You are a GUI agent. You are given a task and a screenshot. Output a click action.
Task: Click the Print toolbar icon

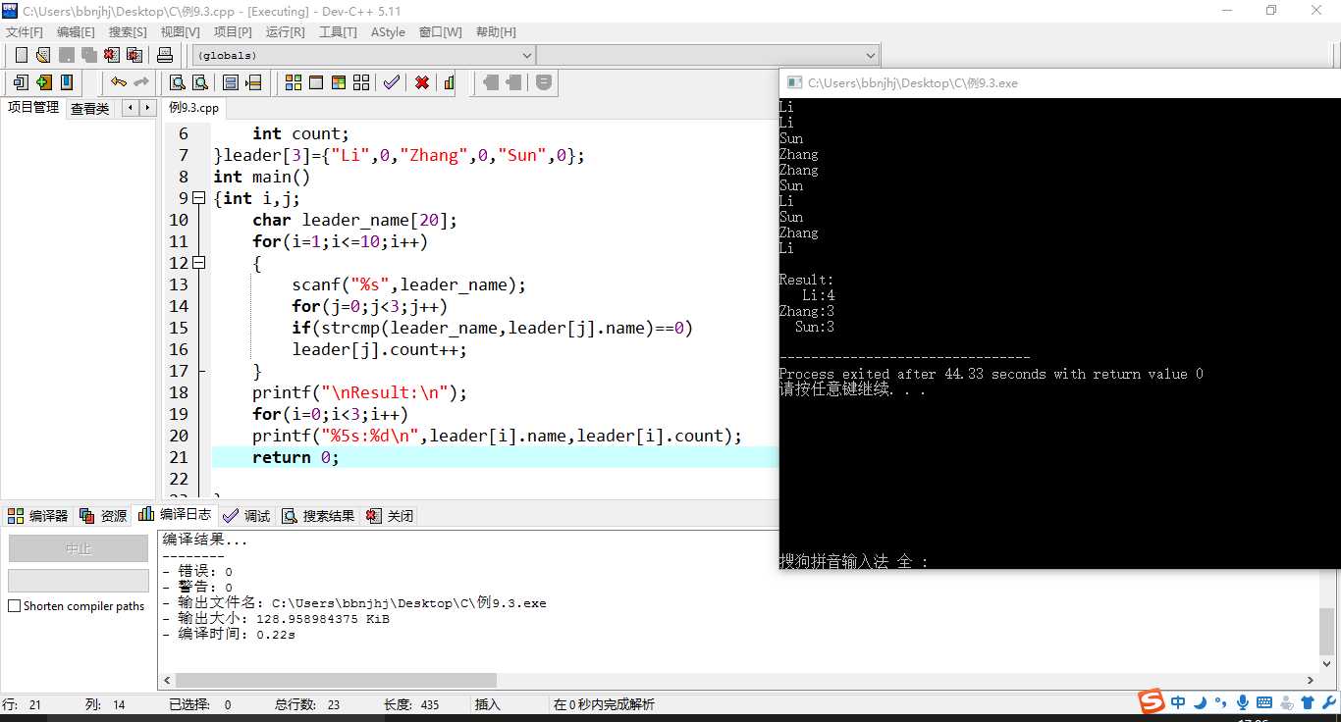(165, 55)
